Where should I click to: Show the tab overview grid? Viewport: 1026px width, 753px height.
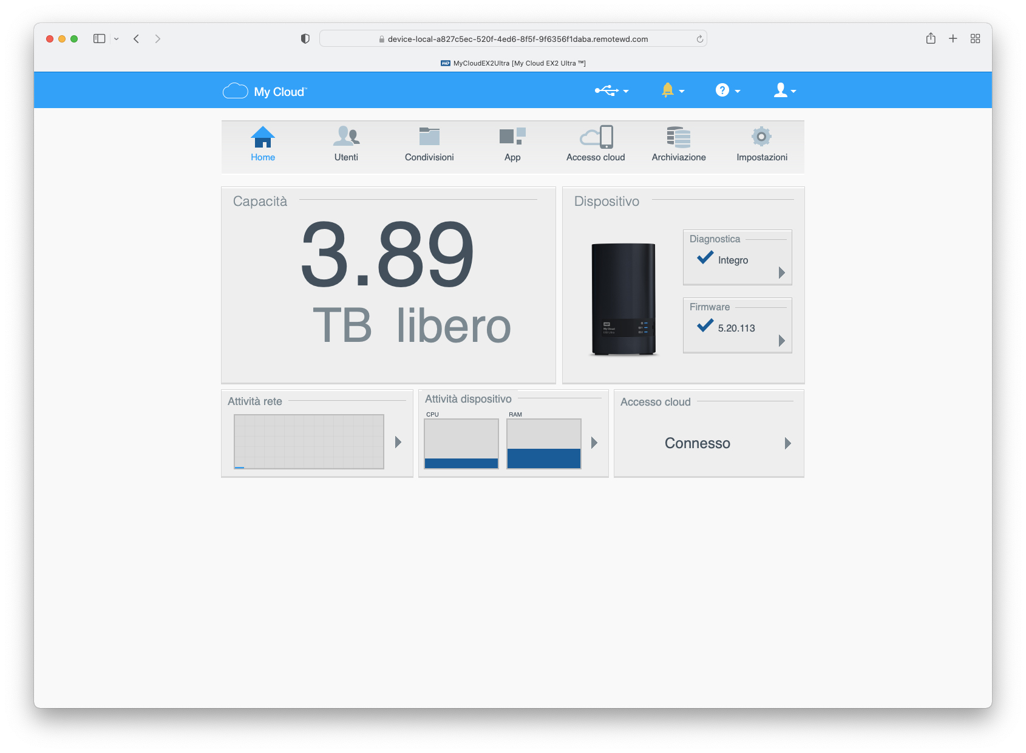[976, 38]
